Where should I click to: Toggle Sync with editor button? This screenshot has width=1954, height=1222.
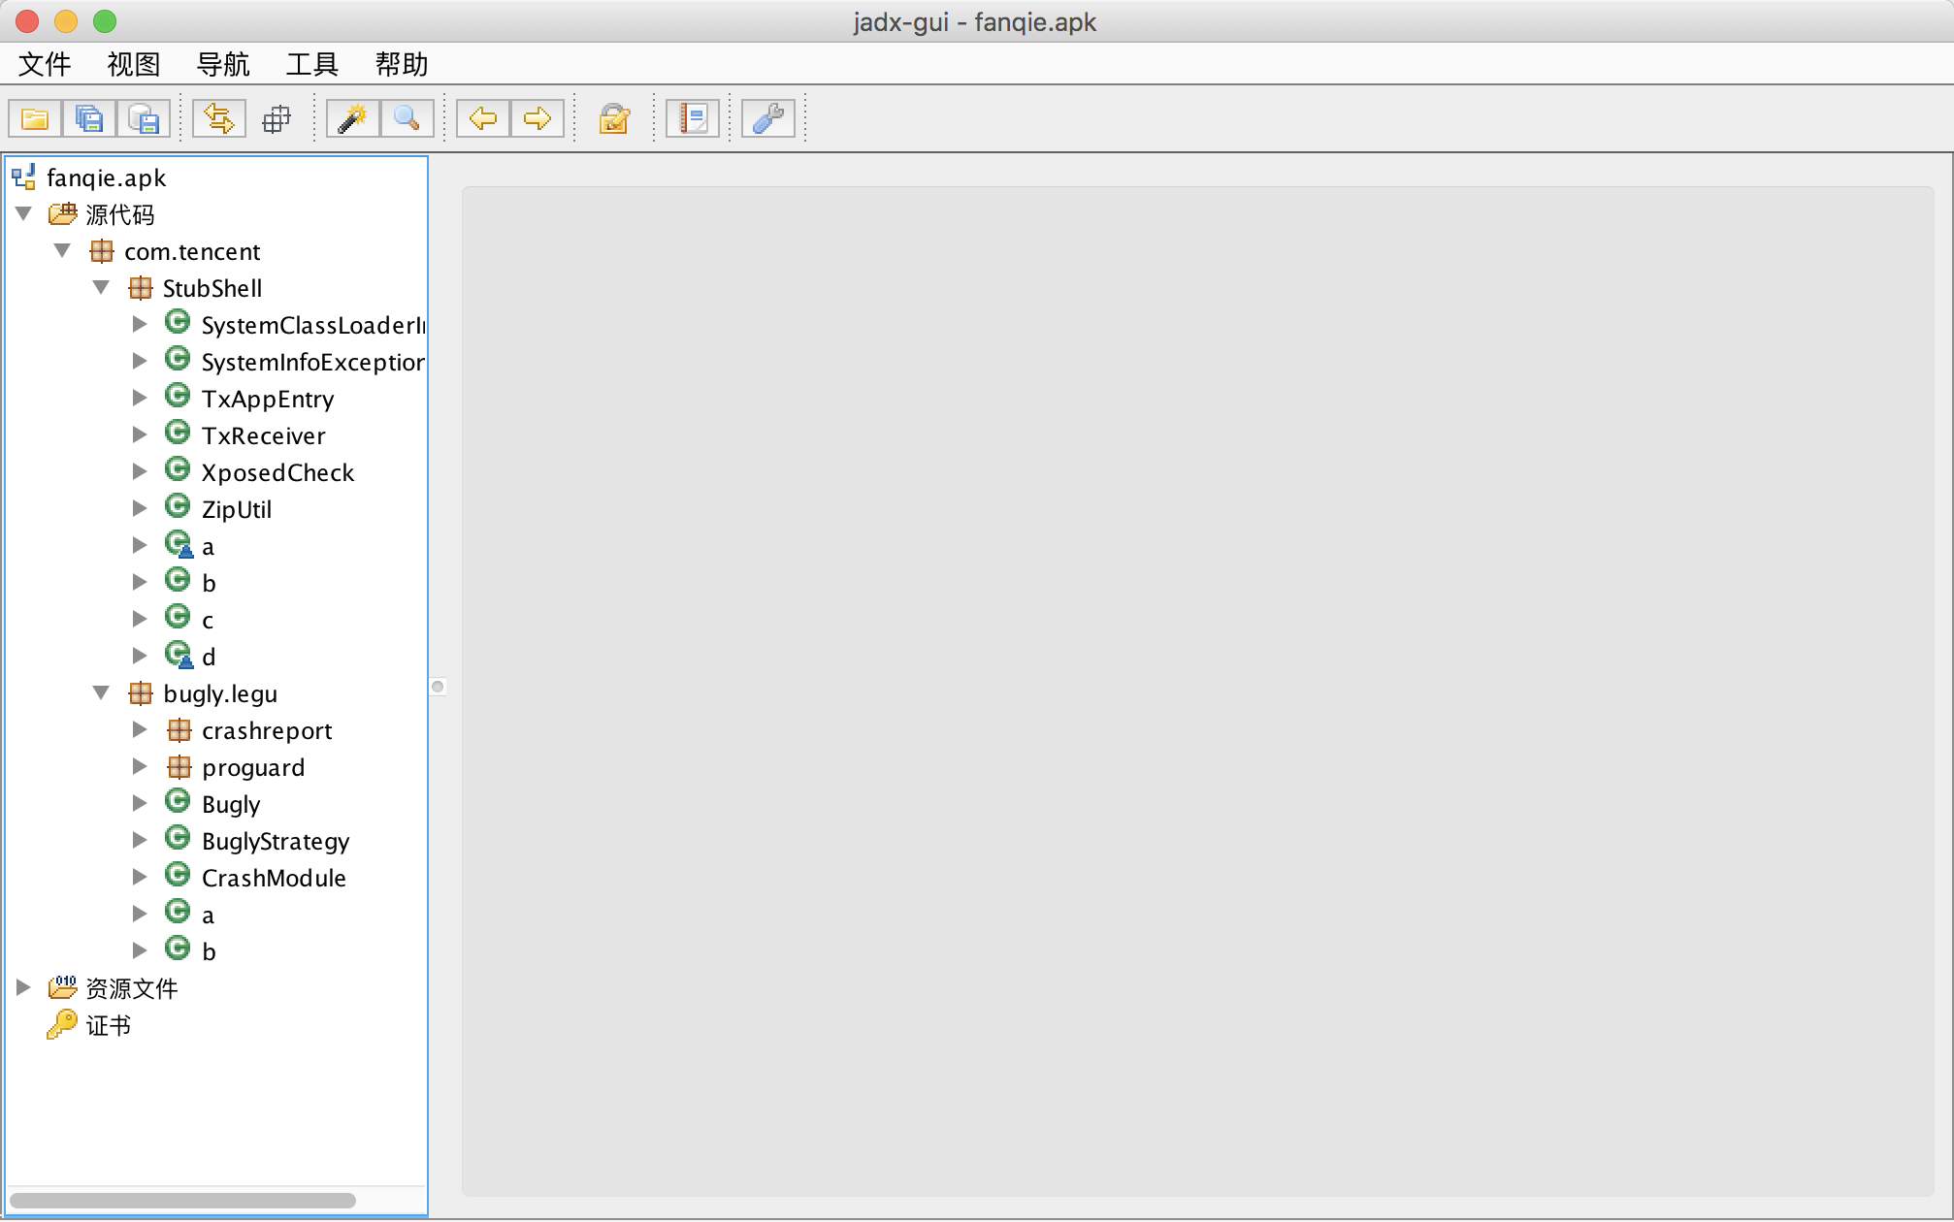click(219, 119)
